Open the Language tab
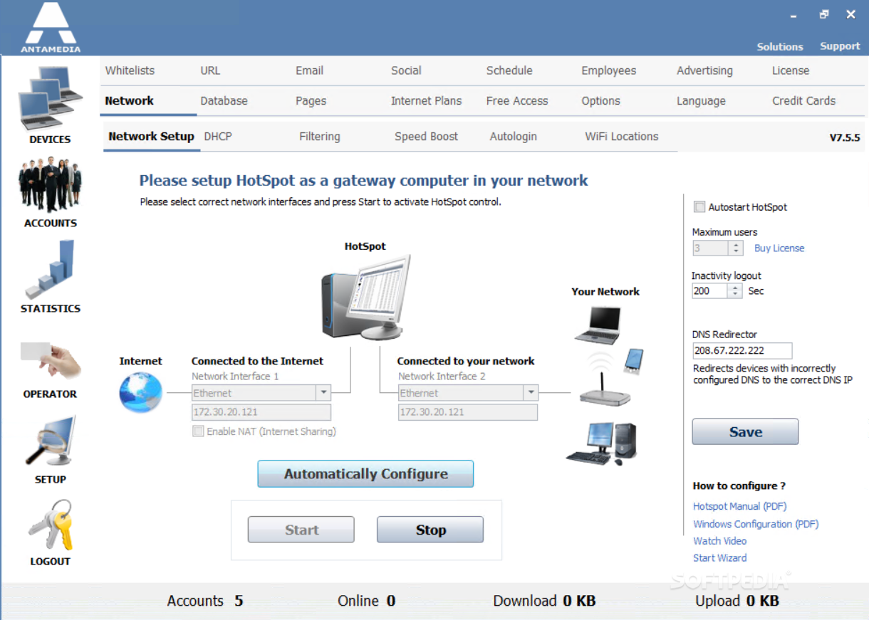The image size is (869, 620). click(701, 100)
